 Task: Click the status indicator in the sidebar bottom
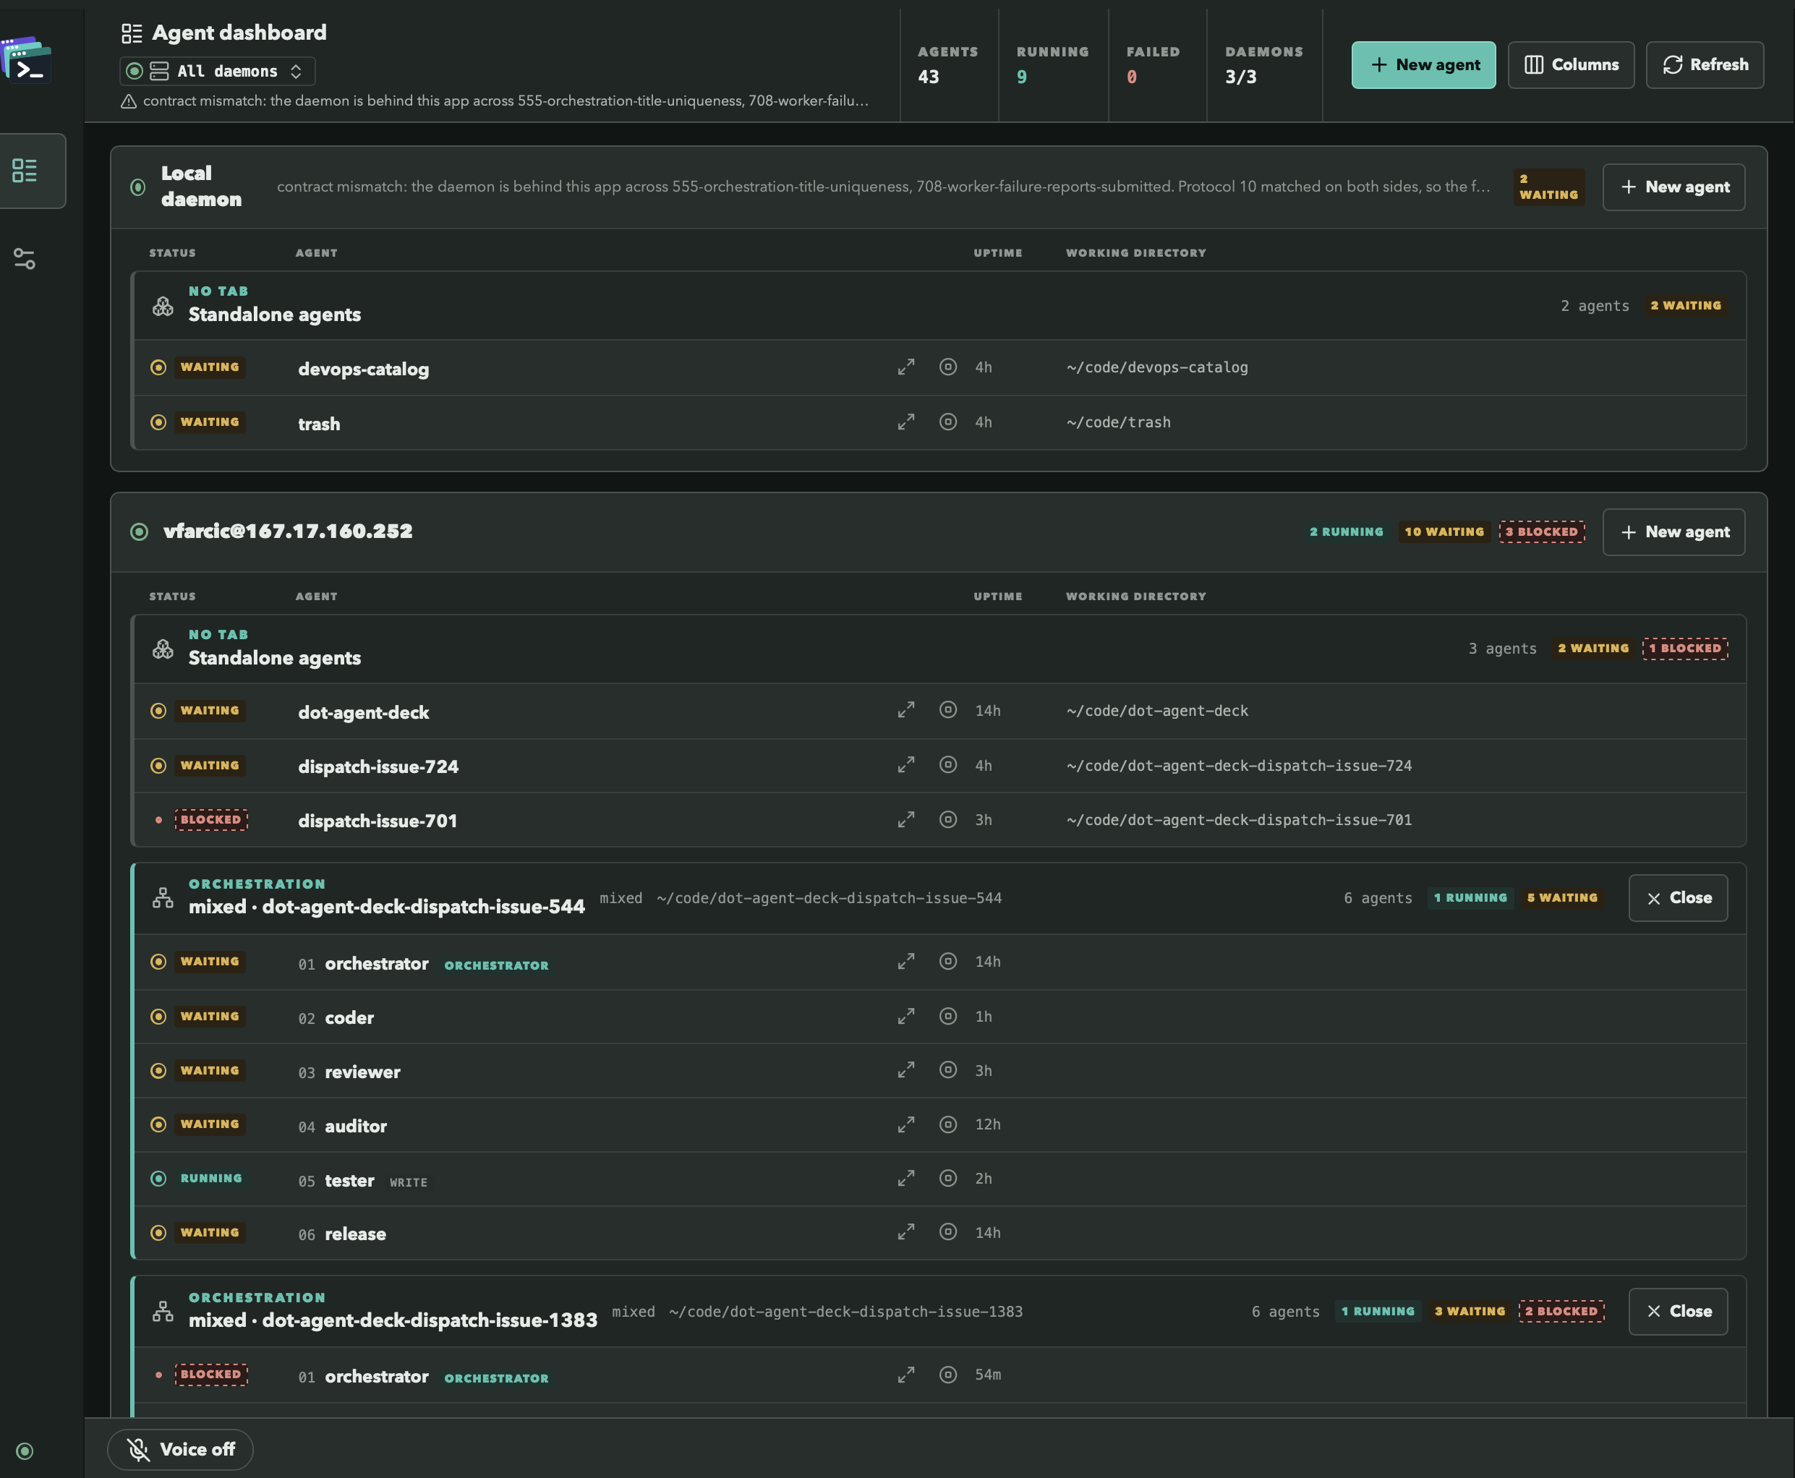(x=25, y=1451)
